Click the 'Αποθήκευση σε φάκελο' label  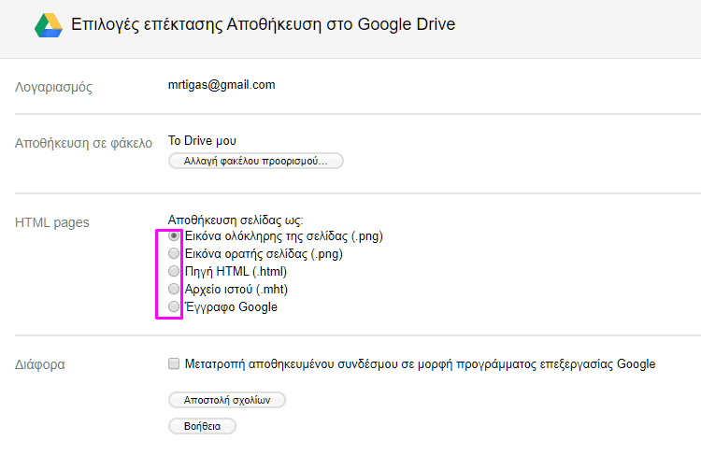pos(83,143)
